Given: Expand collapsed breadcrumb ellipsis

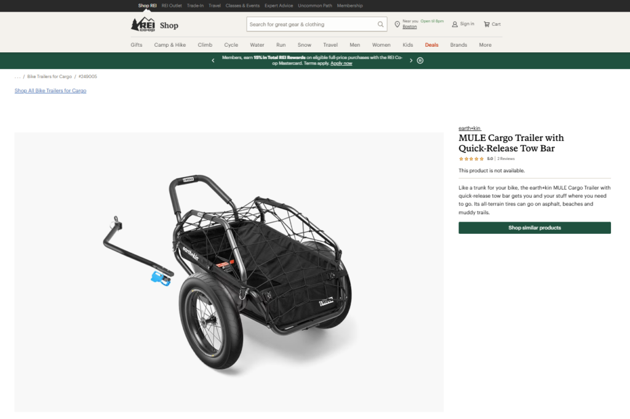Looking at the screenshot, I should 18,77.
